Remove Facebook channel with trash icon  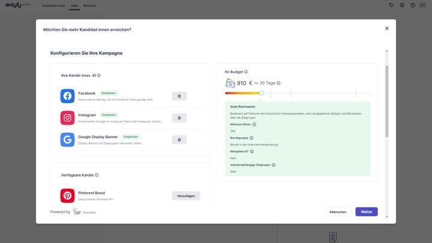pyautogui.click(x=179, y=96)
